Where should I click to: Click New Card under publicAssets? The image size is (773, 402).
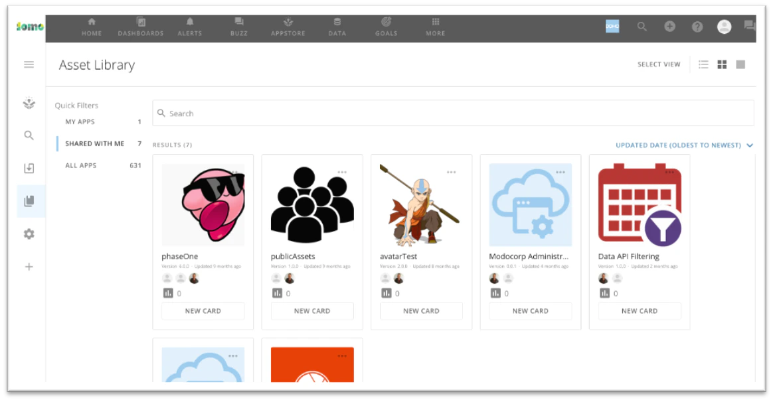click(x=312, y=311)
